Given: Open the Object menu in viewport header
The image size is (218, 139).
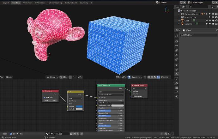Looking at the screenshot, I should (9, 77).
